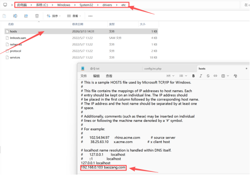Screen dimensions: 250x175
Task: Sort files by the 大小 column header
Action: point(143,24)
